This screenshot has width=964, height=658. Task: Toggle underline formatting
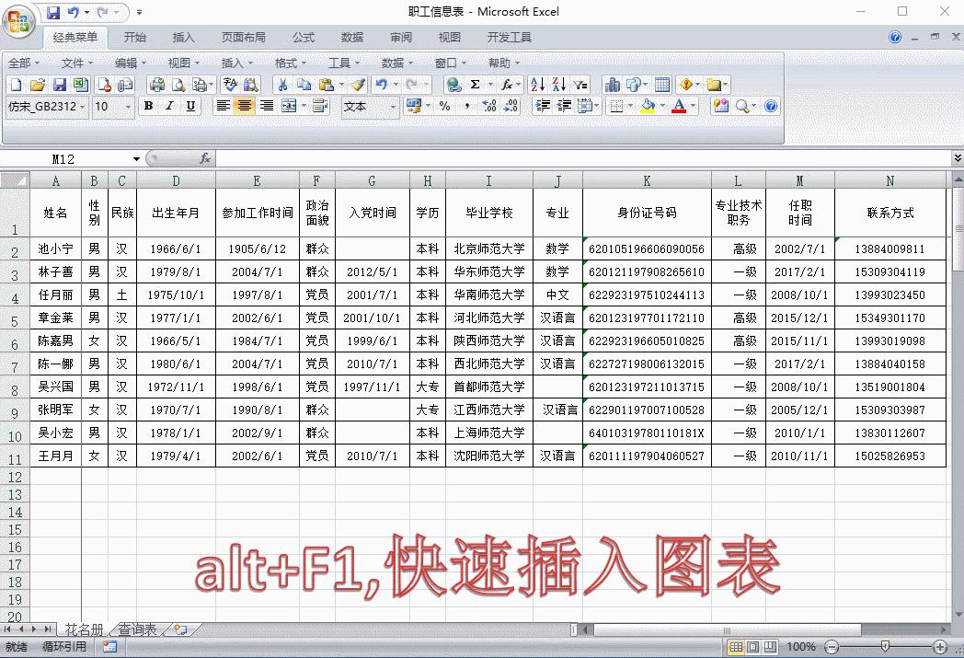pos(189,107)
